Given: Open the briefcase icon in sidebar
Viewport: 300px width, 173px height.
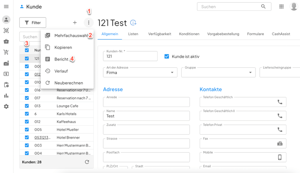Looking at the screenshot, I should (x=6, y=41).
